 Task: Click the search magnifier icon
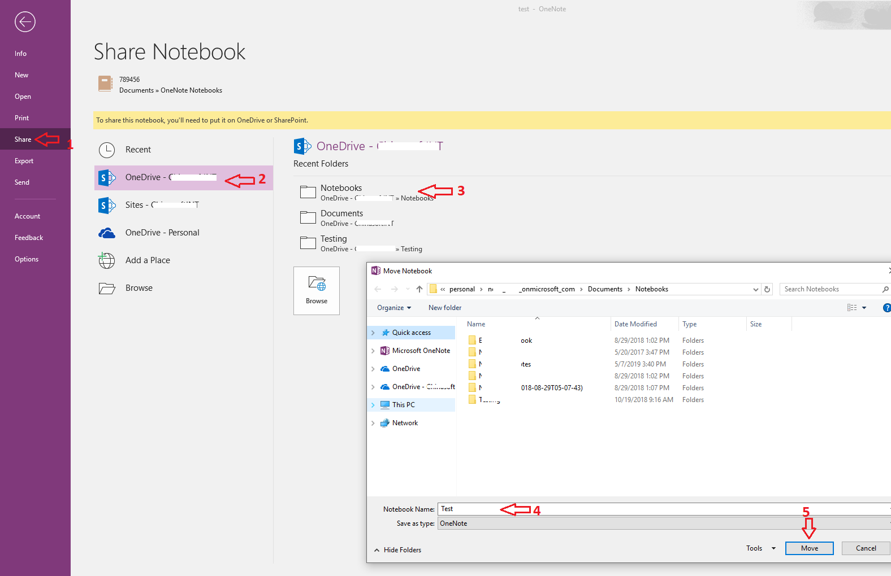coord(885,289)
